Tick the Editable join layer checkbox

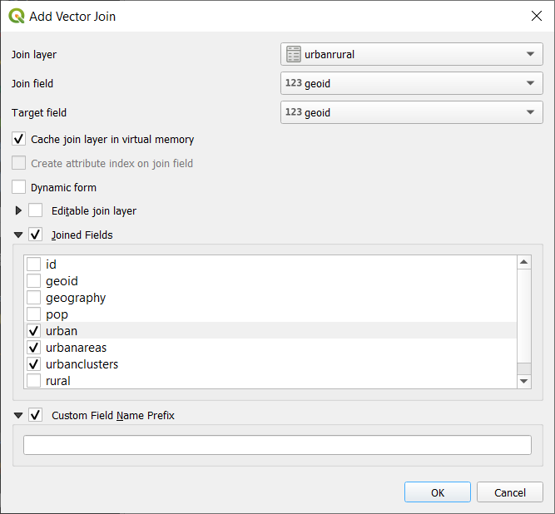coord(36,210)
